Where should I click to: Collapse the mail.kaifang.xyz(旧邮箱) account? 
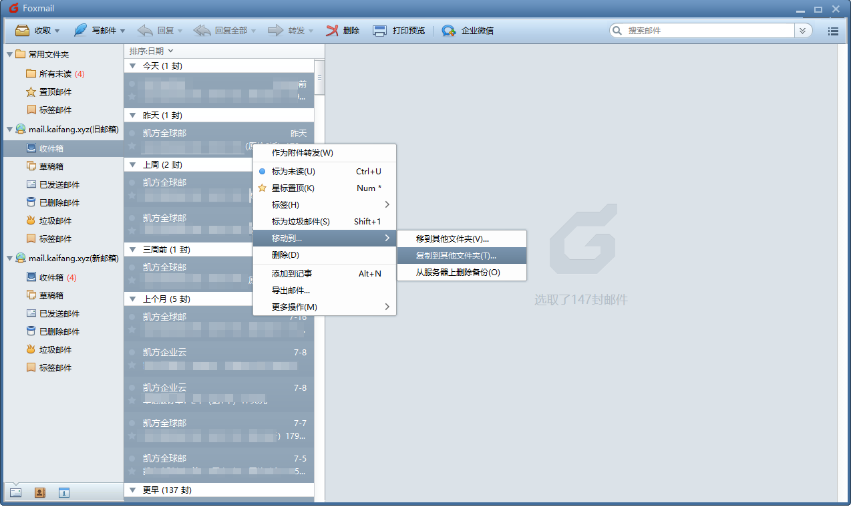point(9,129)
